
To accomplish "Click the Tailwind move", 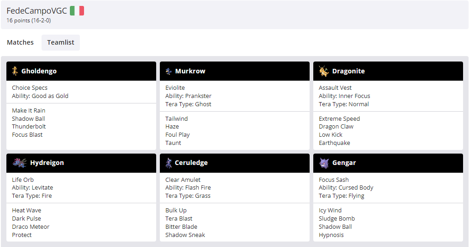I will [176, 119].
